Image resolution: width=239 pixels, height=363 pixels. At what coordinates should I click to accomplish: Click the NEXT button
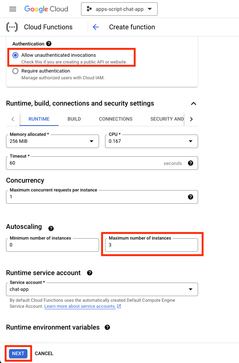(x=18, y=353)
